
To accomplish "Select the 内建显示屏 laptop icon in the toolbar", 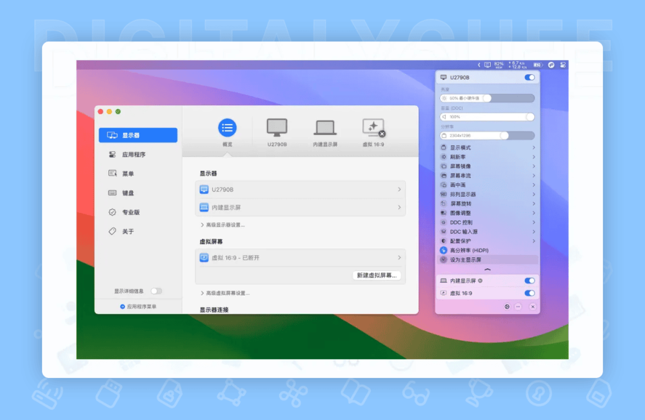I will tap(325, 128).
